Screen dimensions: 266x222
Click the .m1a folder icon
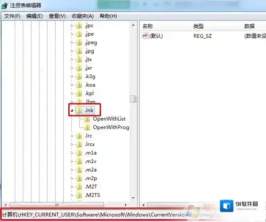(79, 153)
